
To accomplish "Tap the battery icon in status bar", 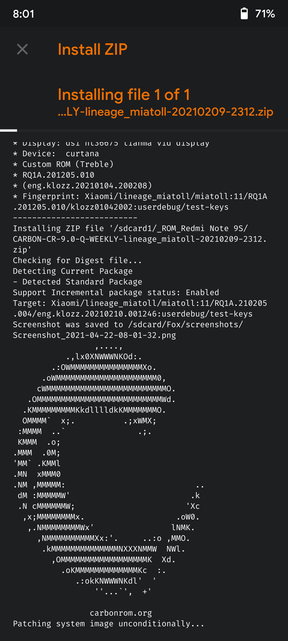I will pos(244,14).
